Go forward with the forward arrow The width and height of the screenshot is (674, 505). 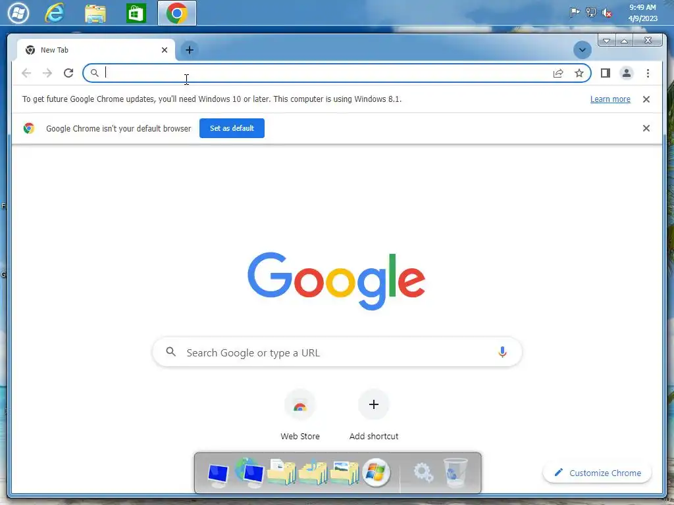pyautogui.click(x=47, y=73)
